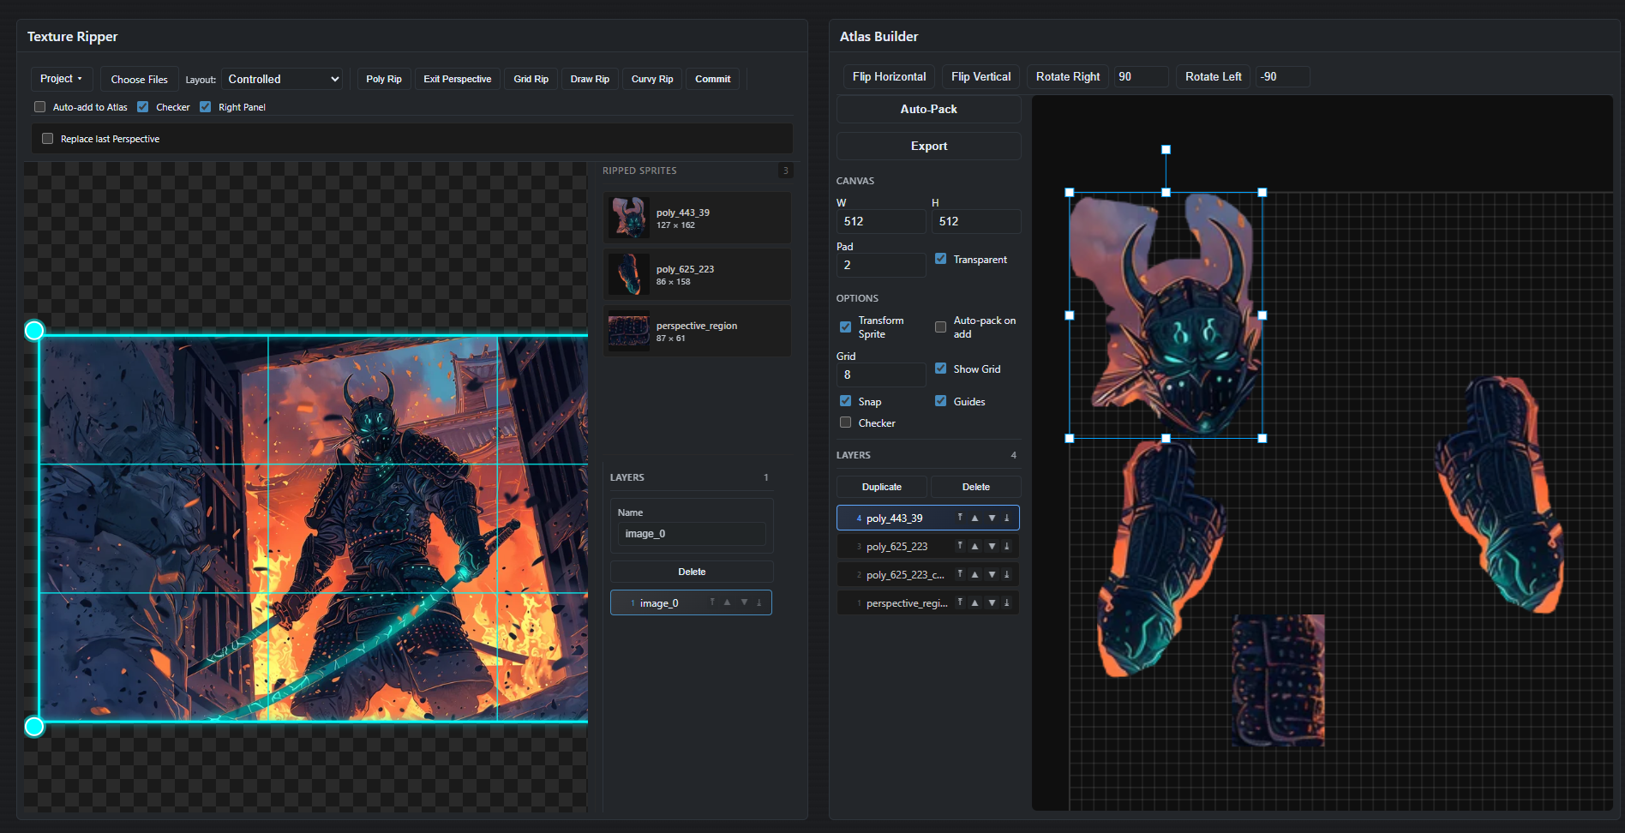
Task: Activate Curvy Rip mode
Action: [651, 79]
